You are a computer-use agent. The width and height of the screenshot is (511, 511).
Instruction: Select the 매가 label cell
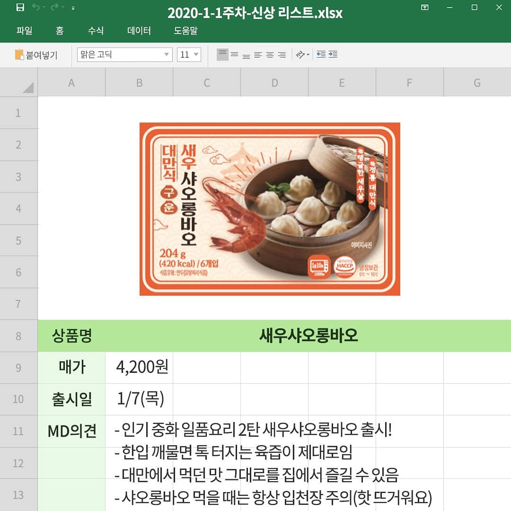pos(72,368)
